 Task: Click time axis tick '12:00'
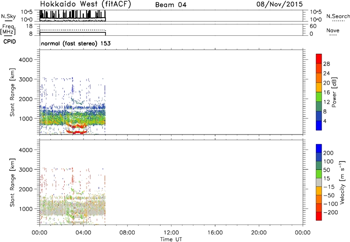tap(171, 233)
